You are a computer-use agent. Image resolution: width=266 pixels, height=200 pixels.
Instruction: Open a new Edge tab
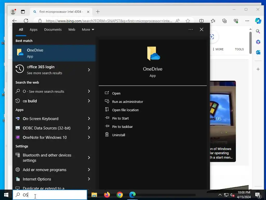[98, 11]
